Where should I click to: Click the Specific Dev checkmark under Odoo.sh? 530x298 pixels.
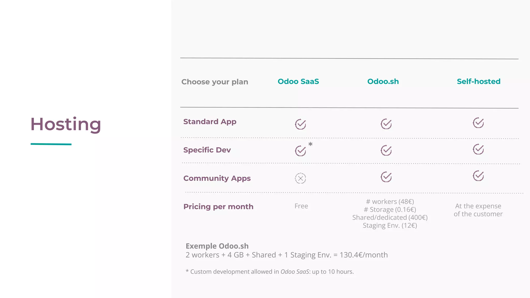[386, 150]
